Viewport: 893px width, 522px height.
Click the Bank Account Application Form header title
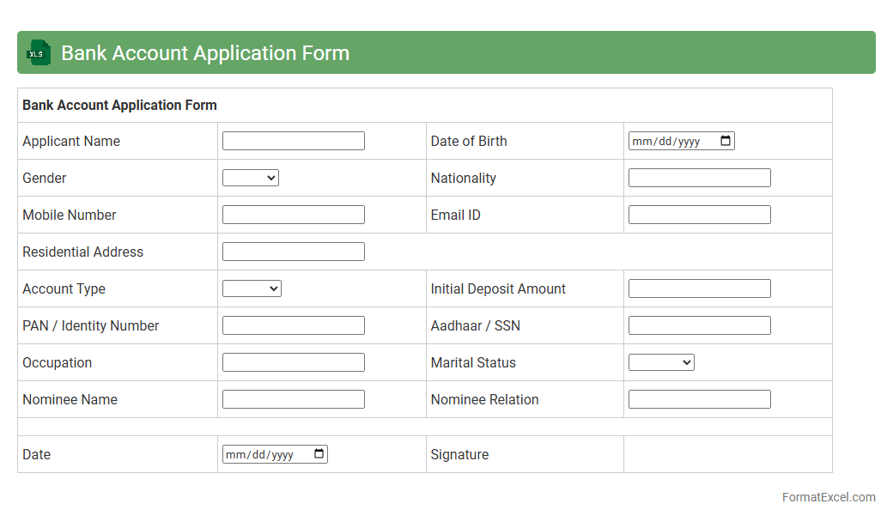[x=205, y=52]
